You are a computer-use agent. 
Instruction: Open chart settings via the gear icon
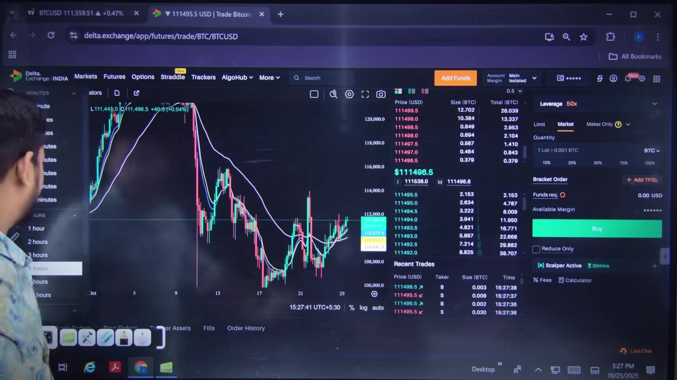[349, 94]
